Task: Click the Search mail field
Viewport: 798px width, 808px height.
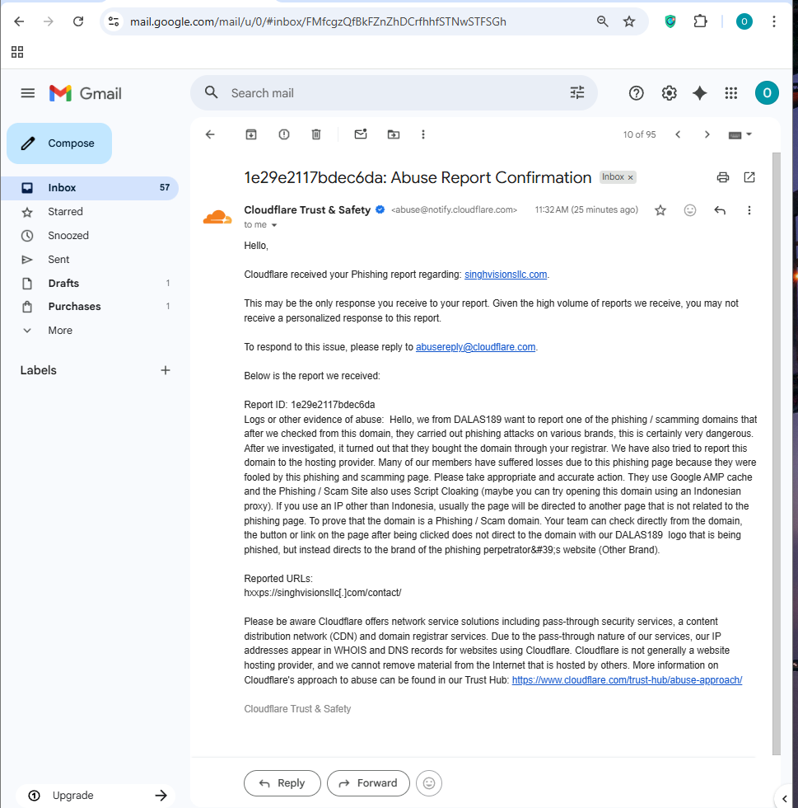Action: click(x=394, y=93)
